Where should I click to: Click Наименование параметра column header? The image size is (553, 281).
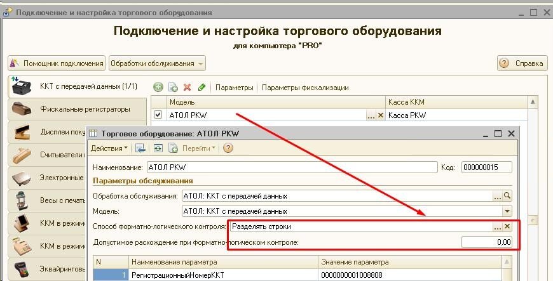224,262
